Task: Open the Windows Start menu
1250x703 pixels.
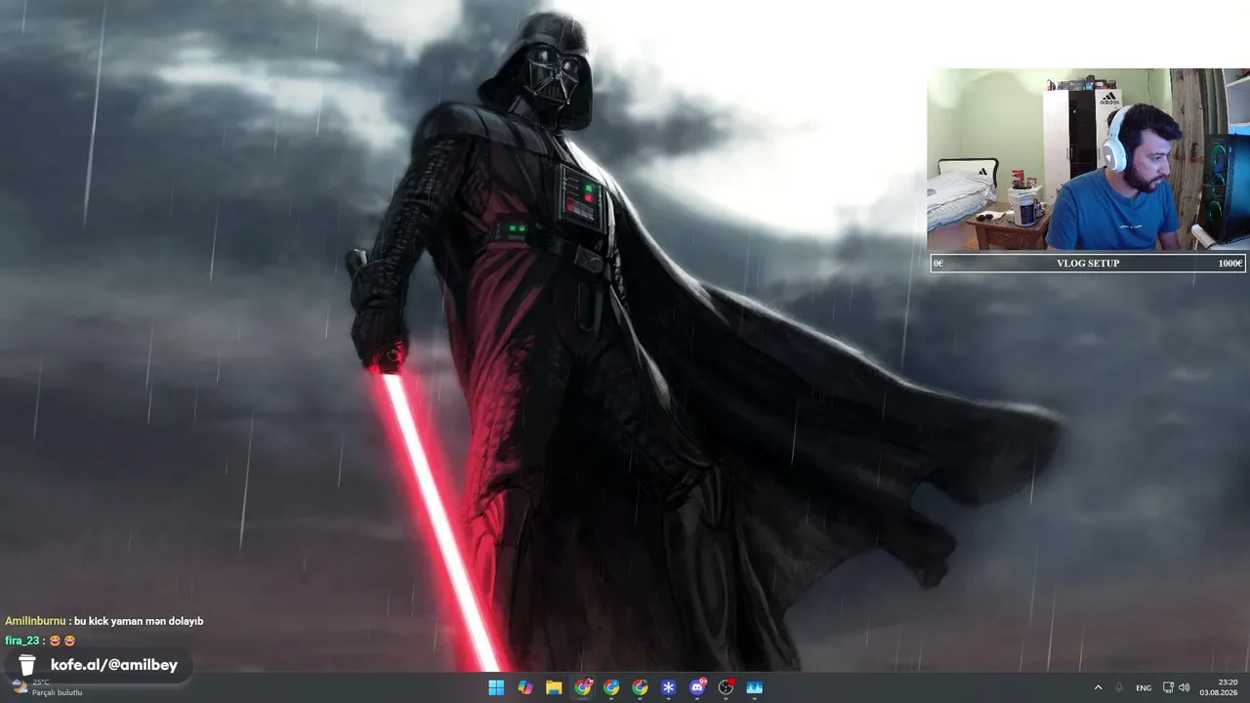Action: click(x=496, y=687)
